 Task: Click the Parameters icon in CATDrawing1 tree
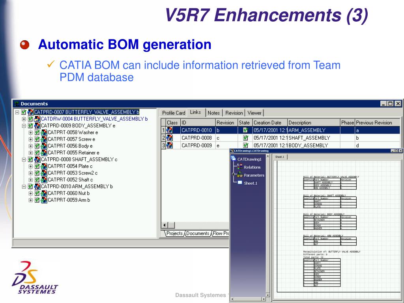[x=240, y=175]
